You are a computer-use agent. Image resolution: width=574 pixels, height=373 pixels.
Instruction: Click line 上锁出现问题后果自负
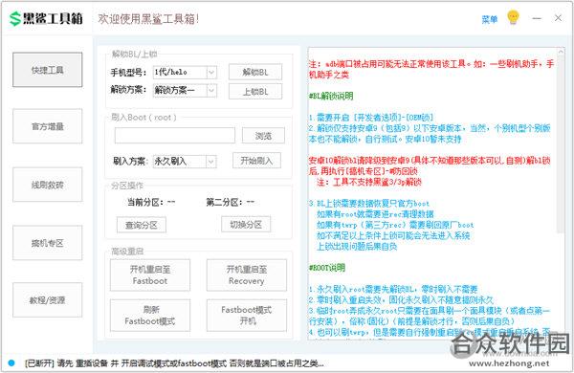[357, 247]
